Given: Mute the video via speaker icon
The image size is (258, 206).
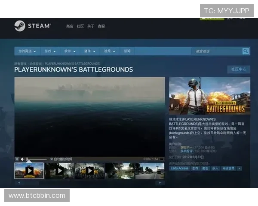Looking at the screenshot, I should tap(23, 159).
